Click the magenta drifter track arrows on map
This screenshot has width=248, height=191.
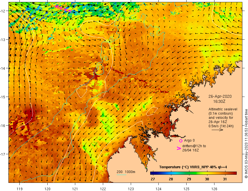pos(63,9)
